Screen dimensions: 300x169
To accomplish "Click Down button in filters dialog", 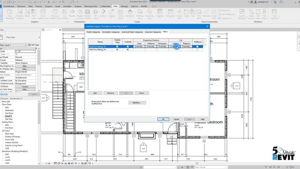I will [x=142, y=93].
